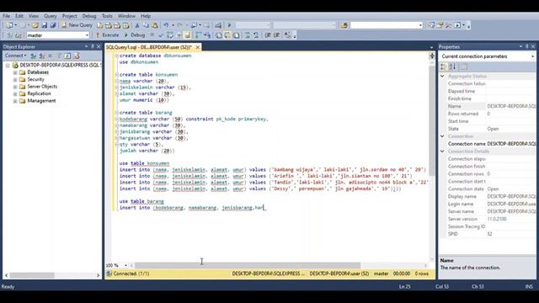
Task: Open the File menu
Action: pos(6,16)
